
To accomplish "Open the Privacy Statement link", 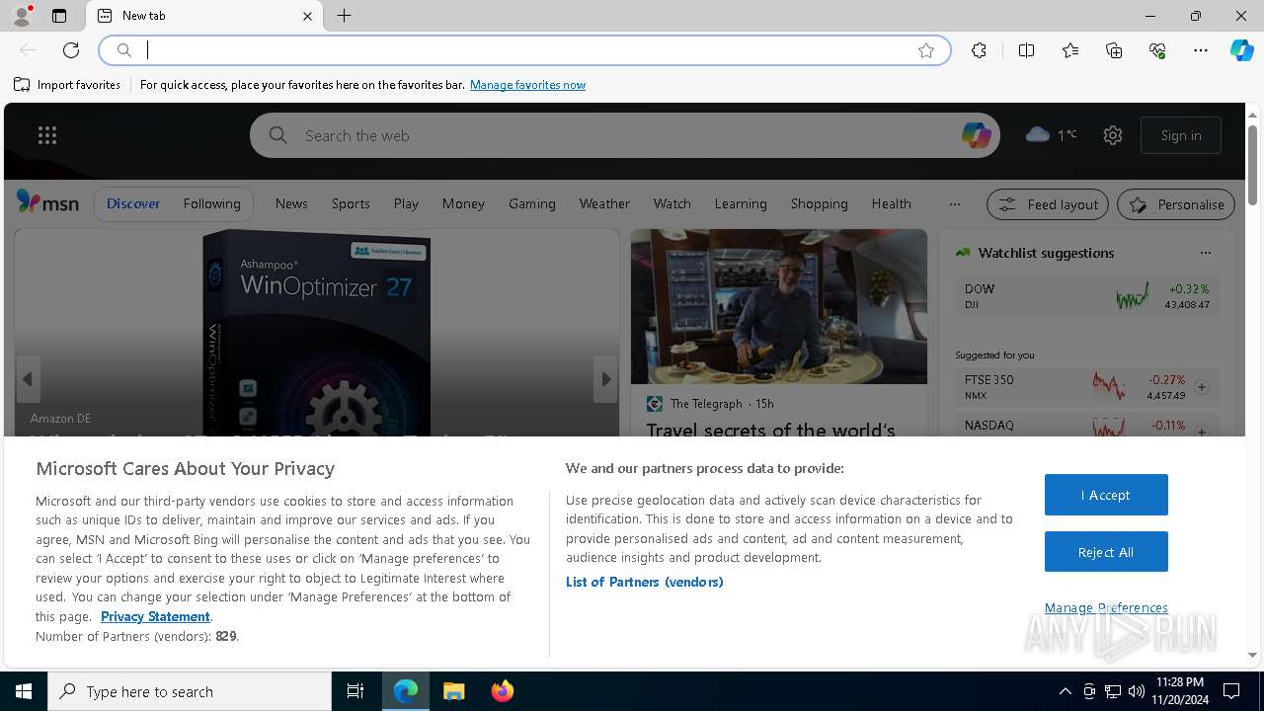I will (155, 616).
